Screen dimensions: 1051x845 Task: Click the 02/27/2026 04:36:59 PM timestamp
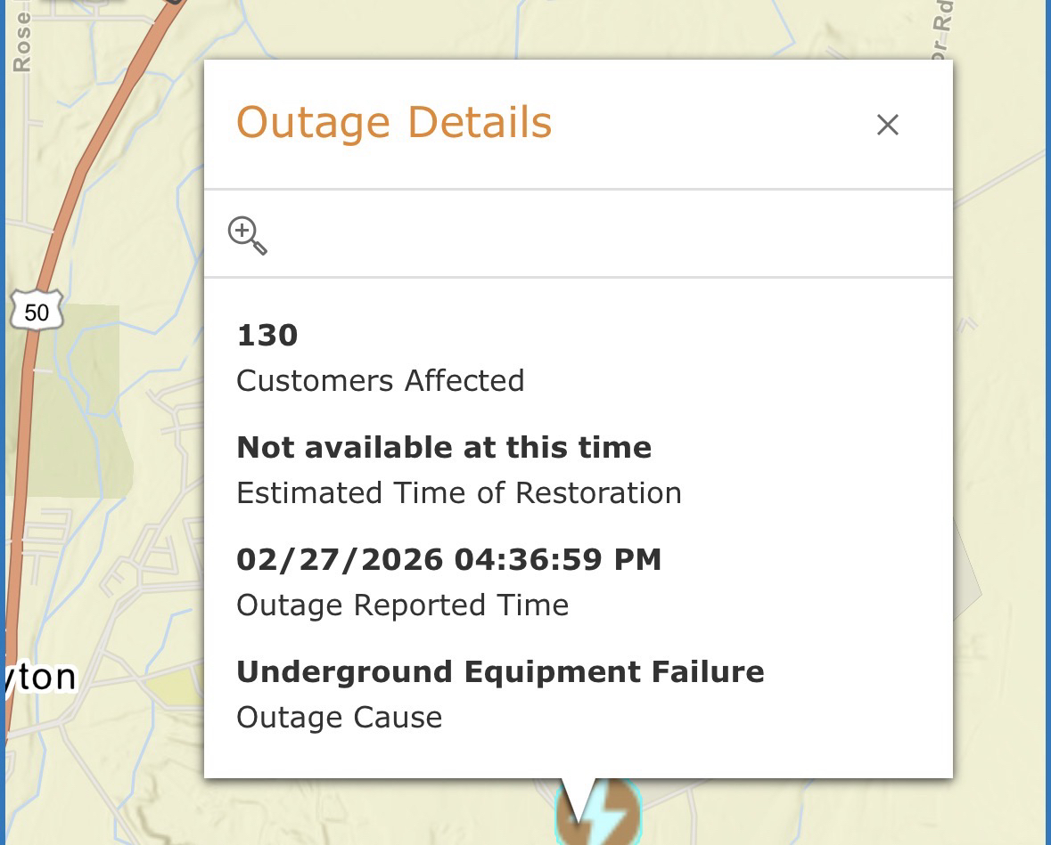pyautogui.click(x=448, y=559)
